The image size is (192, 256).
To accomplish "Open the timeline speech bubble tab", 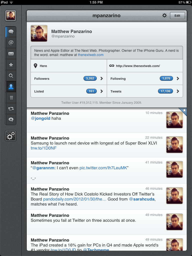I will point(11,32).
